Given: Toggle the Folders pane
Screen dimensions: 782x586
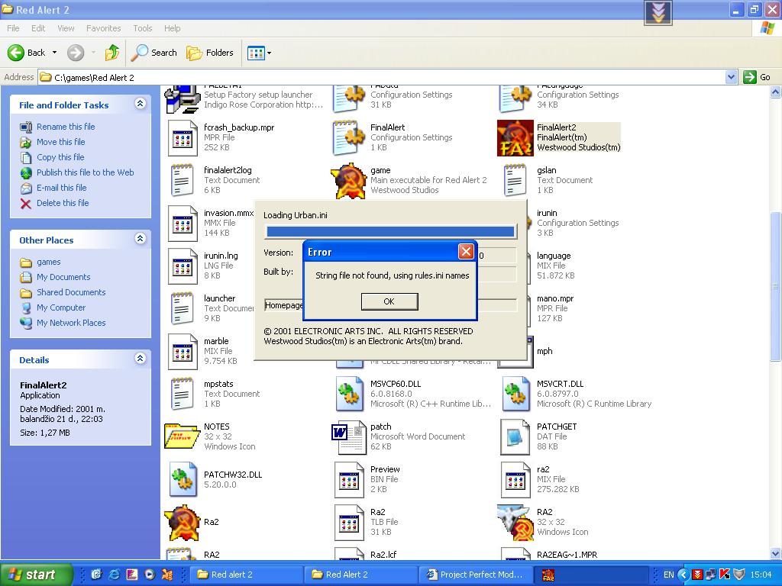Looking at the screenshot, I should (210, 53).
